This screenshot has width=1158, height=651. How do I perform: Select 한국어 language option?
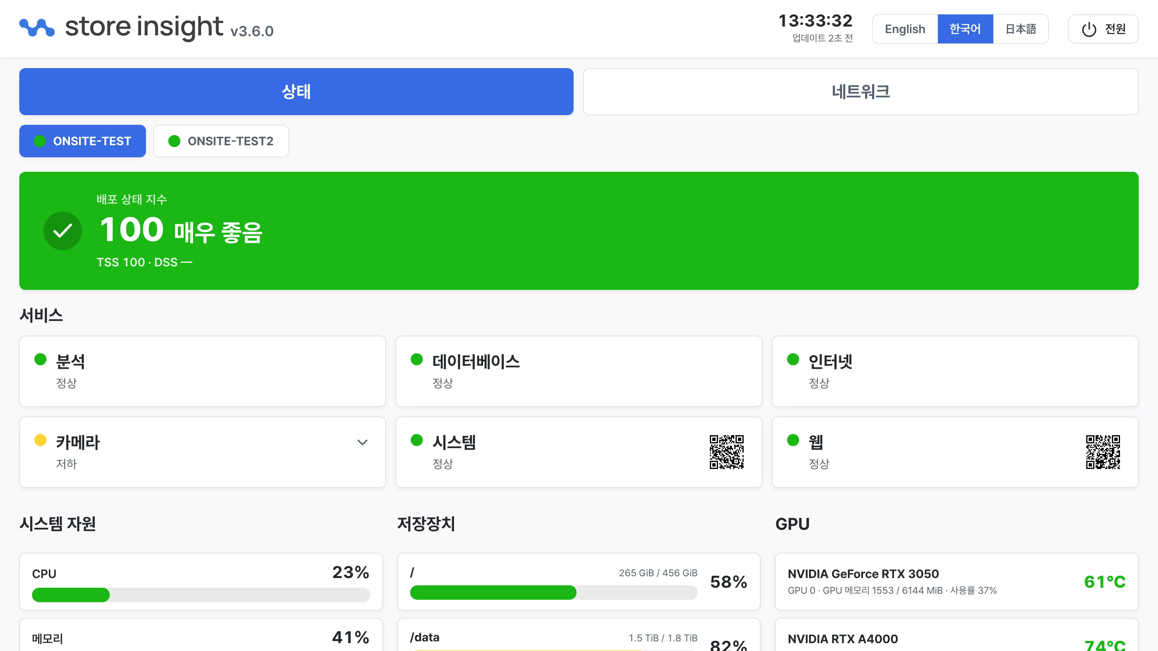coord(965,29)
